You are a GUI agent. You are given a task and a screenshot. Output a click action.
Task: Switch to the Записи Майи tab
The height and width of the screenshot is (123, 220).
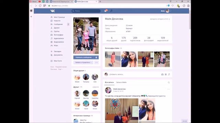(121, 82)
